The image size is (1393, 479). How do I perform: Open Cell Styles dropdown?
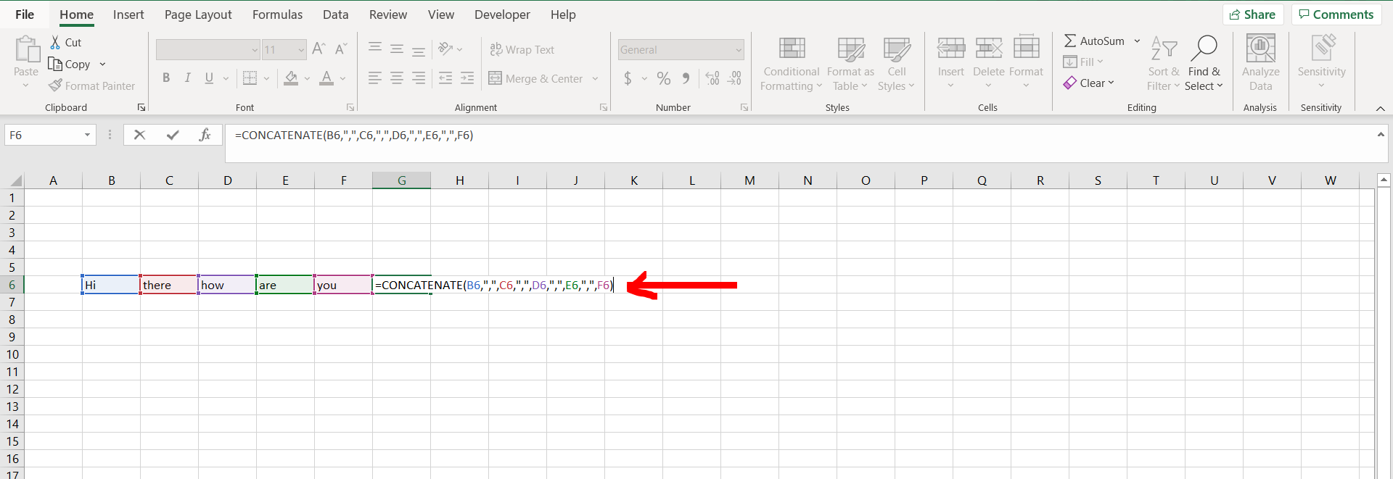pos(897,63)
